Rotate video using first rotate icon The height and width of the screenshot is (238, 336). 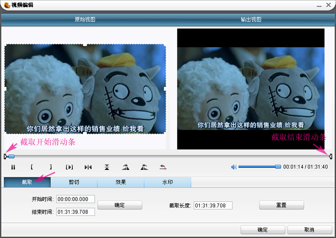tap(126, 167)
